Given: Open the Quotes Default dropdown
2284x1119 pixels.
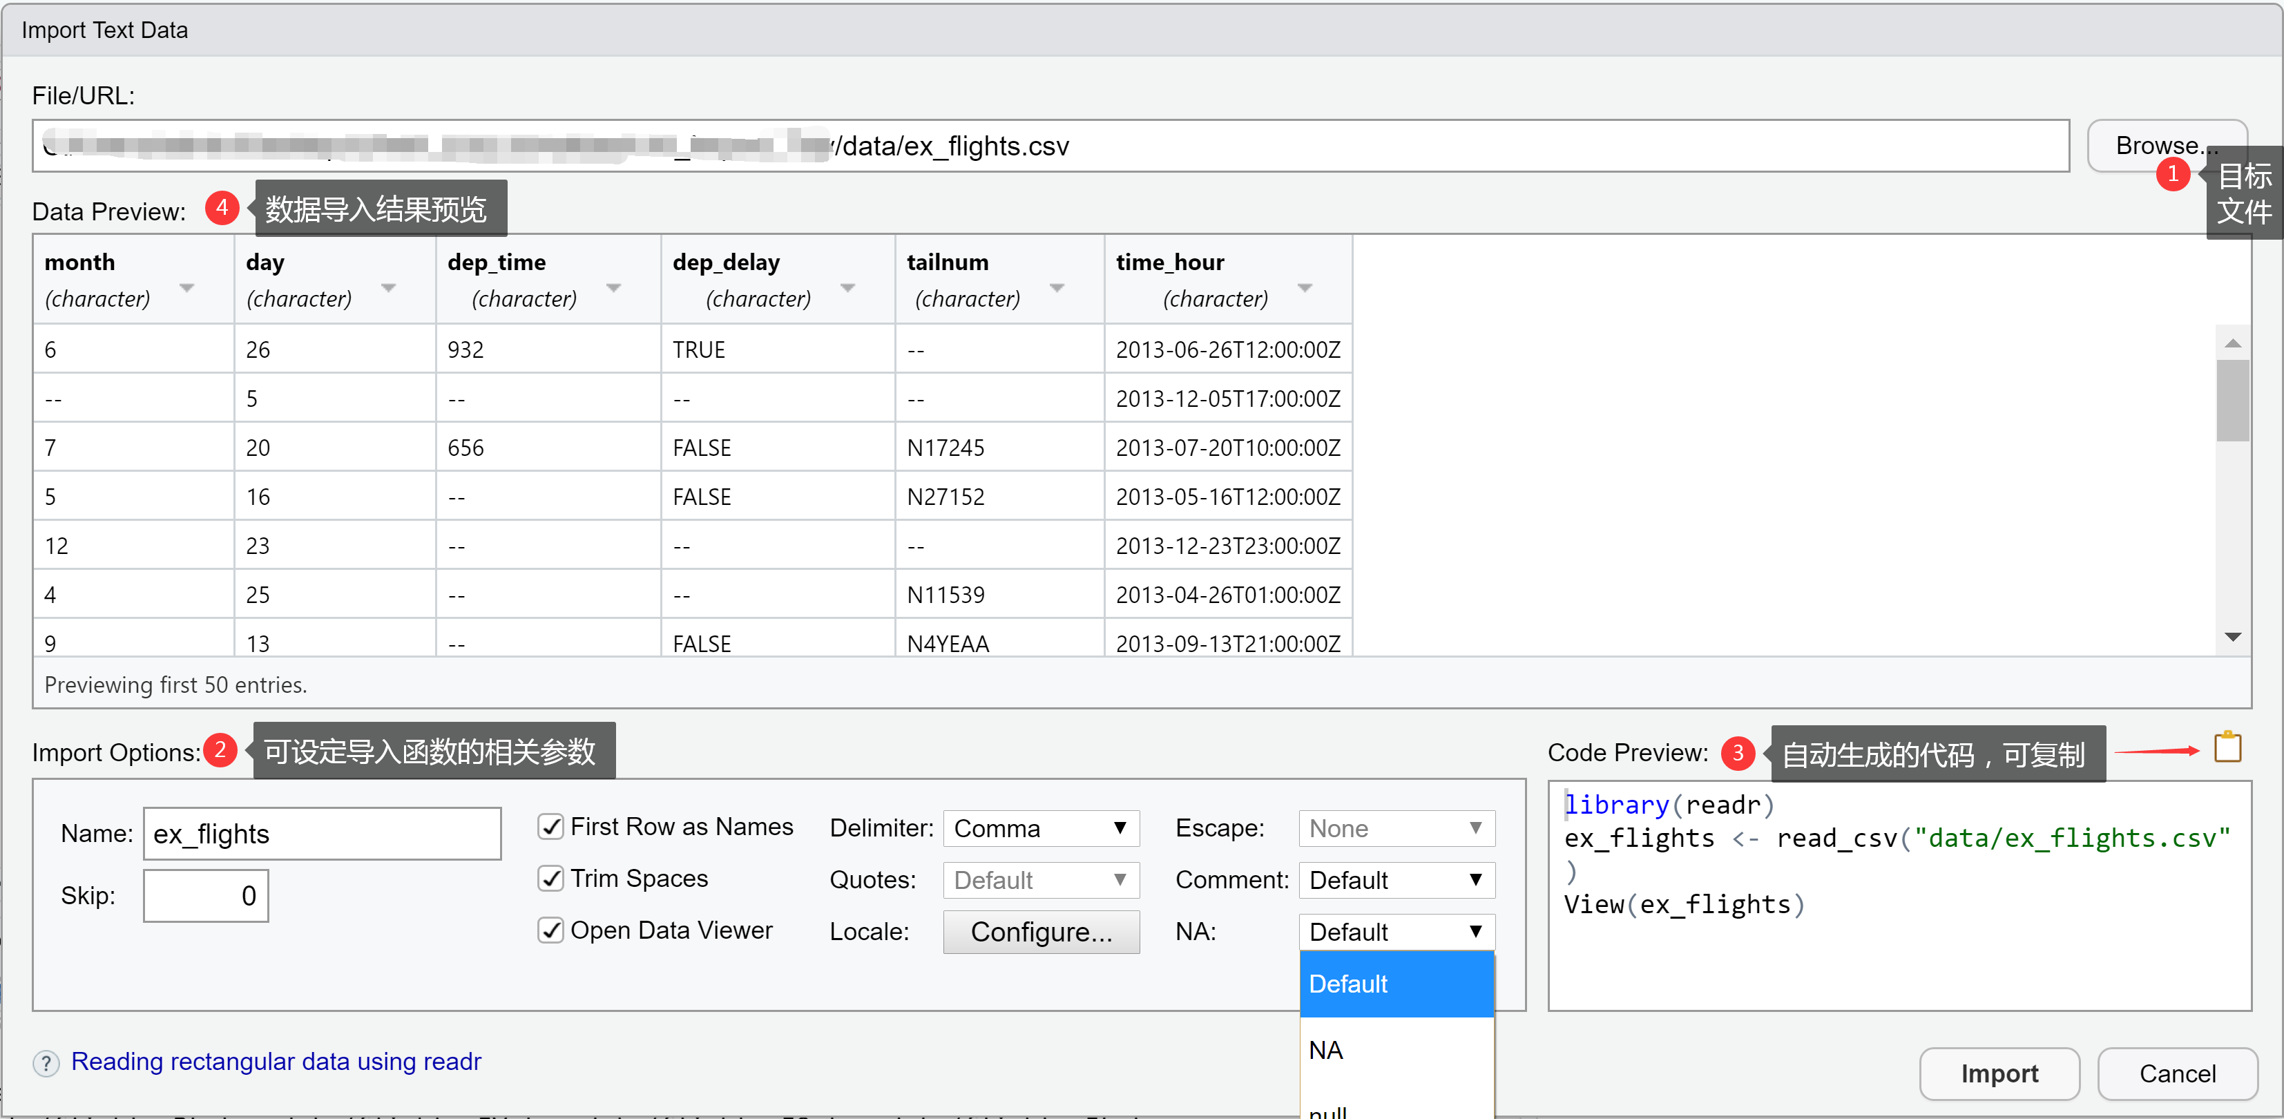Looking at the screenshot, I should click(x=1041, y=879).
